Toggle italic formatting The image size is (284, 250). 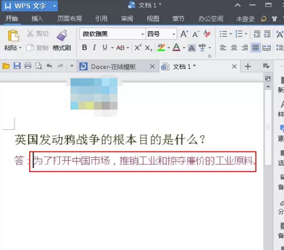pyautogui.click(x=94, y=47)
